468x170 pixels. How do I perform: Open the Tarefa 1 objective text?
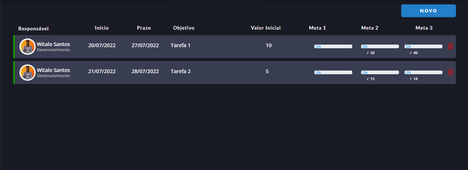pyautogui.click(x=181, y=45)
